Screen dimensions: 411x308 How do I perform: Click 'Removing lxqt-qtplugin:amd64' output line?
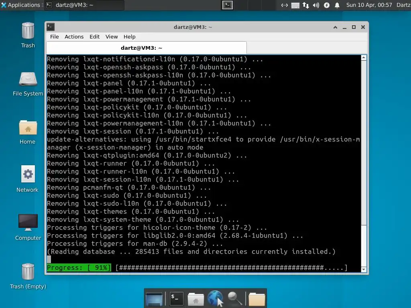(x=147, y=156)
